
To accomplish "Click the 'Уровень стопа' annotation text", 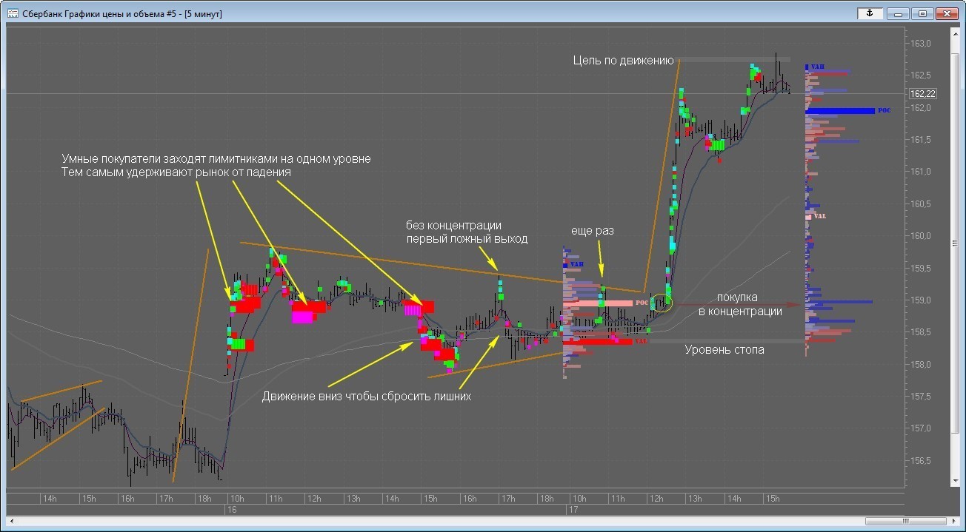I will click(724, 349).
